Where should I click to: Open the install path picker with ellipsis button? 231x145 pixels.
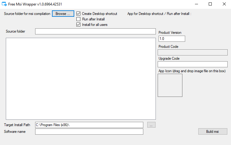click(x=151, y=125)
